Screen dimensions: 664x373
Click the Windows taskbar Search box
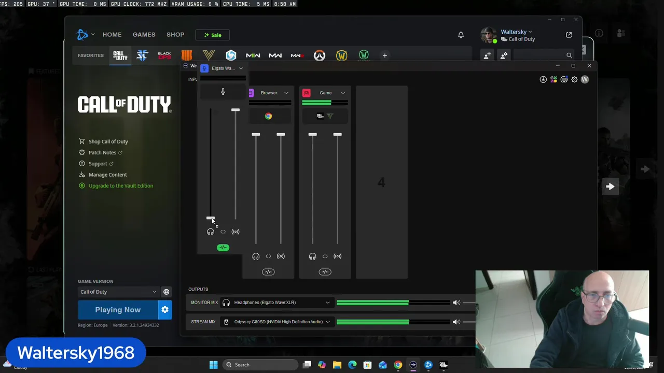[261, 365]
